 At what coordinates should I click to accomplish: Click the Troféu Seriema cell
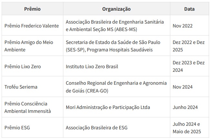[21, 87]
